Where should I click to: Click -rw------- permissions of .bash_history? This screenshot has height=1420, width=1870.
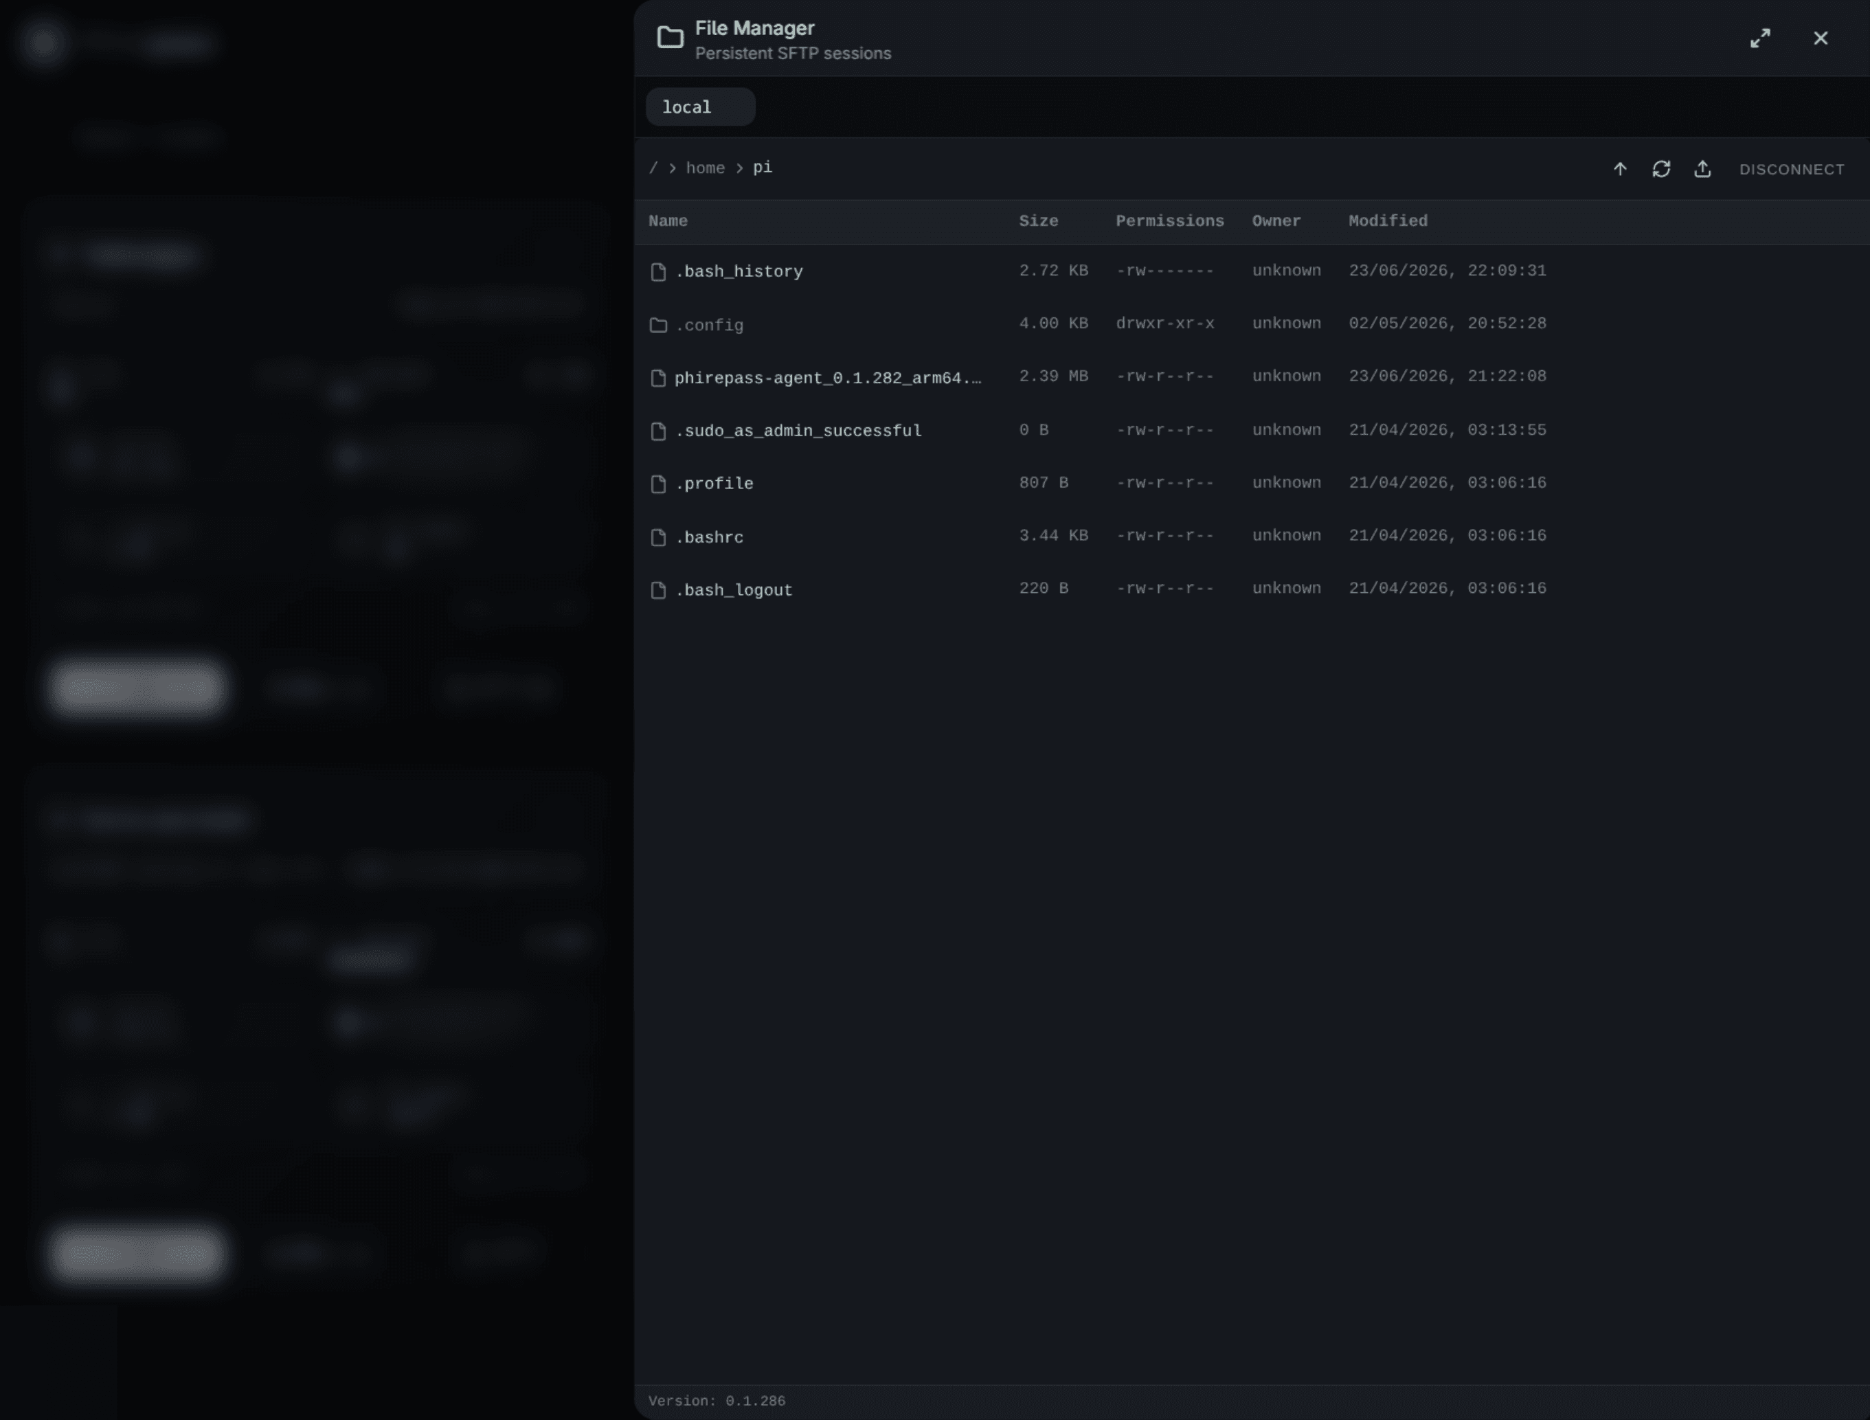coord(1165,271)
